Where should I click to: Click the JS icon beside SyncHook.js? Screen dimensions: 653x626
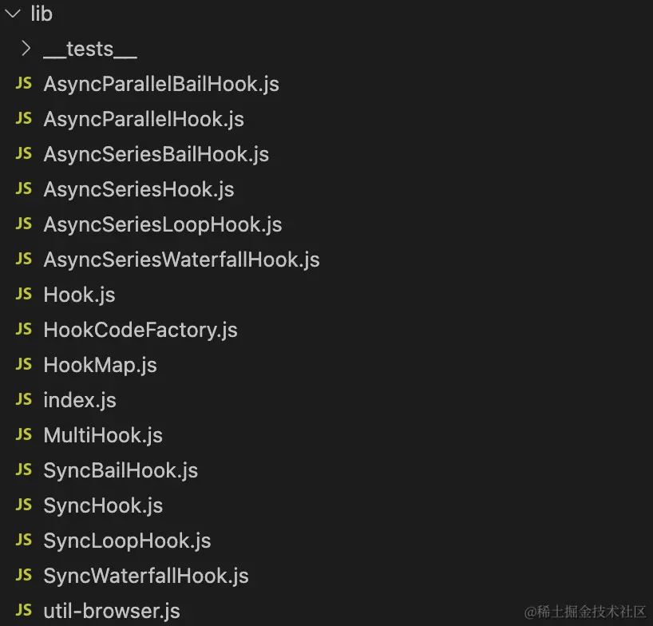coord(24,505)
